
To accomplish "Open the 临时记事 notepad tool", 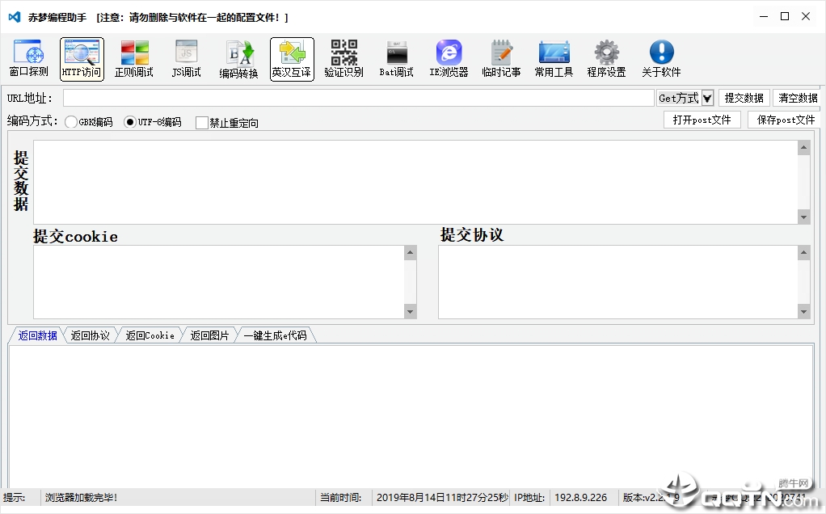I will pyautogui.click(x=501, y=58).
